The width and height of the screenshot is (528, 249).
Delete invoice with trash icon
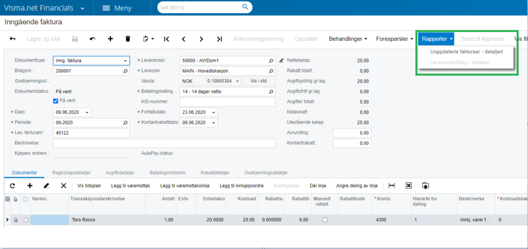coord(128,39)
